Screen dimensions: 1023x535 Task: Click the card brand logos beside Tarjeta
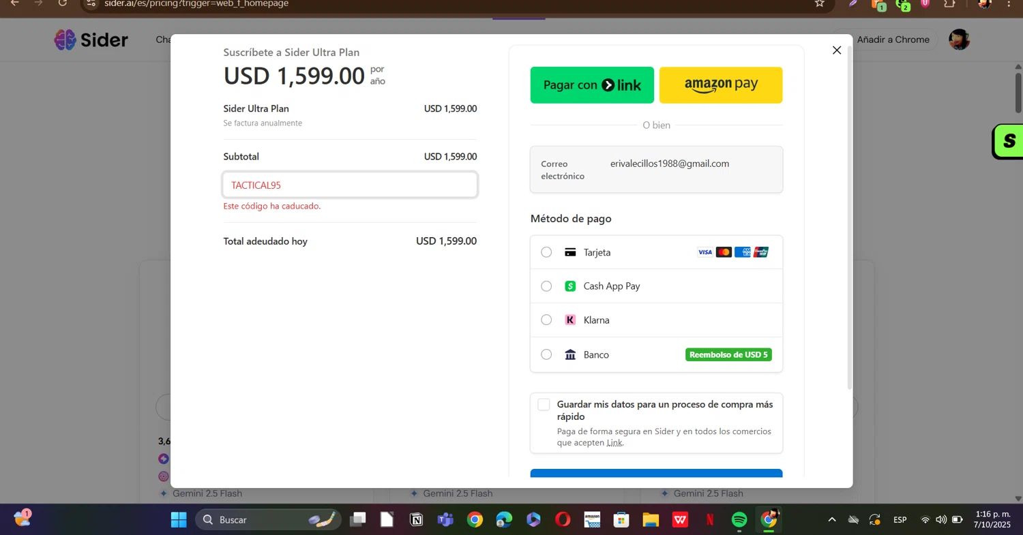[x=733, y=252]
